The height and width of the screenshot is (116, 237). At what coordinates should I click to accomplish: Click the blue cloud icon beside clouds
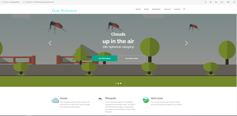click(x=55, y=100)
